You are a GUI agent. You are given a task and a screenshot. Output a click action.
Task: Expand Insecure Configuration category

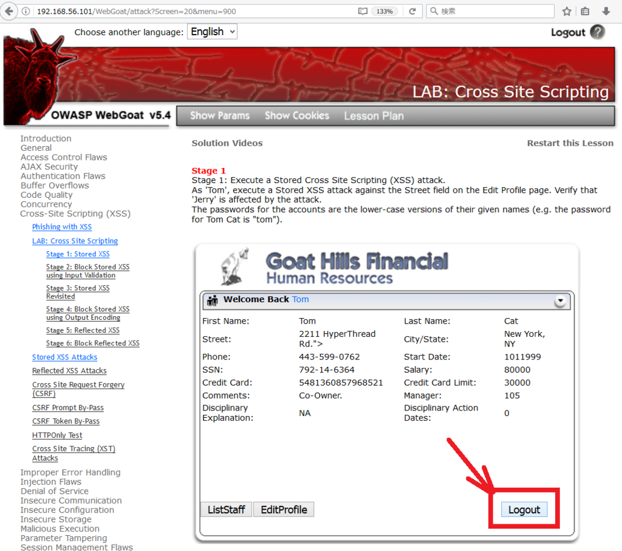[67, 510]
